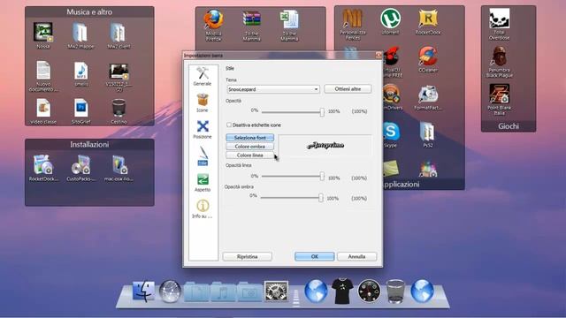Switch to the Icone settings section
Viewport: 566px width, 318px height.
click(203, 102)
